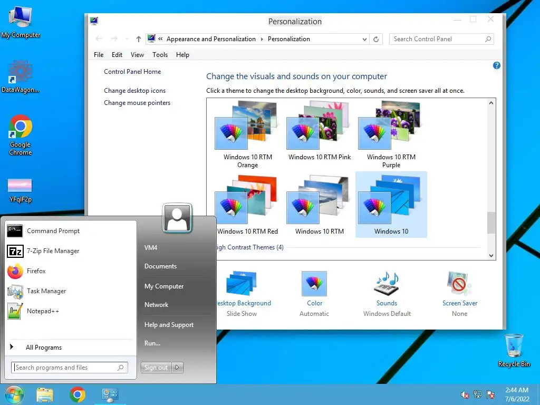
Task: Select Windows 10 RTM Pink theme
Action: (x=319, y=131)
